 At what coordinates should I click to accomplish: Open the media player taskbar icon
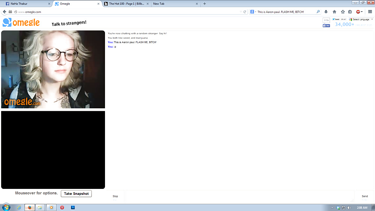[51, 207]
